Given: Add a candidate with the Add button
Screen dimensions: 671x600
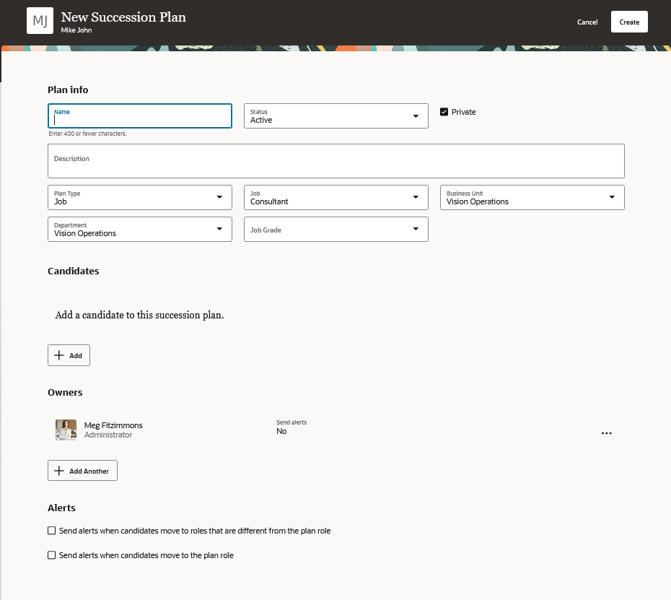Looking at the screenshot, I should pos(69,355).
